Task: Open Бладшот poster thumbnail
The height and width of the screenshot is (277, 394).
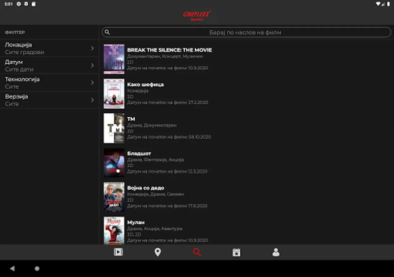Action: click(x=114, y=163)
